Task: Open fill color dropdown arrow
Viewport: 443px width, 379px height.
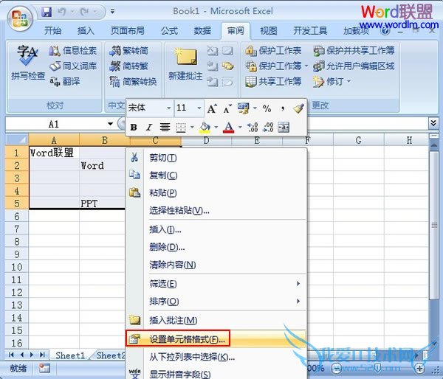Action: (216, 128)
